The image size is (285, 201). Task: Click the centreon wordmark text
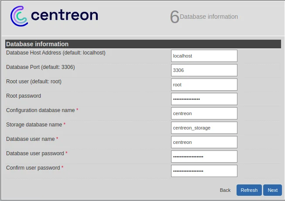tap(65, 15)
